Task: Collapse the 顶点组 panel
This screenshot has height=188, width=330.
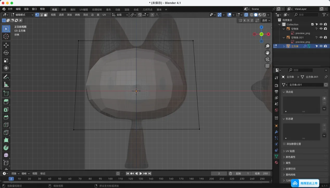Action: (289, 92)
